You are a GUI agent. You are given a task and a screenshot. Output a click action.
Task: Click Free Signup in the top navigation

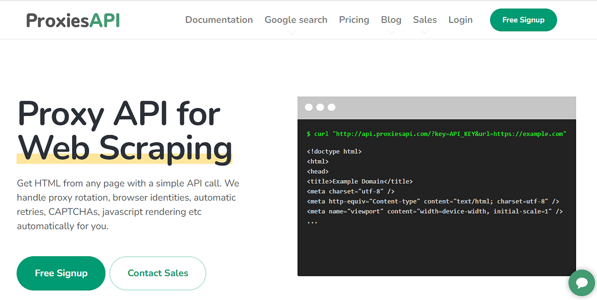click(523, 20)
